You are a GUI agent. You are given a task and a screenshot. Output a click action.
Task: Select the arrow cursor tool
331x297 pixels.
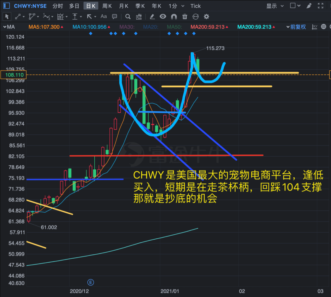point(7,17)
